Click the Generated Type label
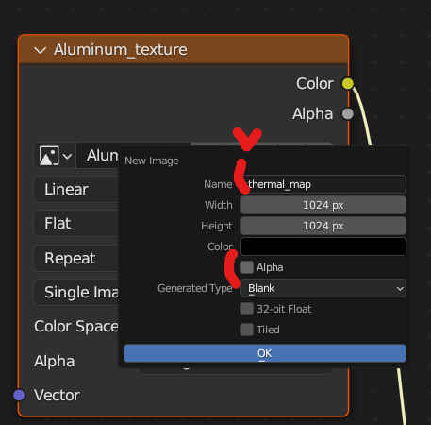Viewport: 431px width, 425px height. click(195, 288)
